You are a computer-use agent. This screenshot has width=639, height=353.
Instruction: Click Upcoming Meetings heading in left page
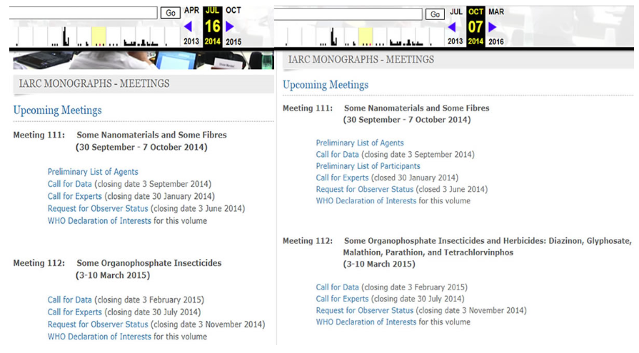pos(57,111)
